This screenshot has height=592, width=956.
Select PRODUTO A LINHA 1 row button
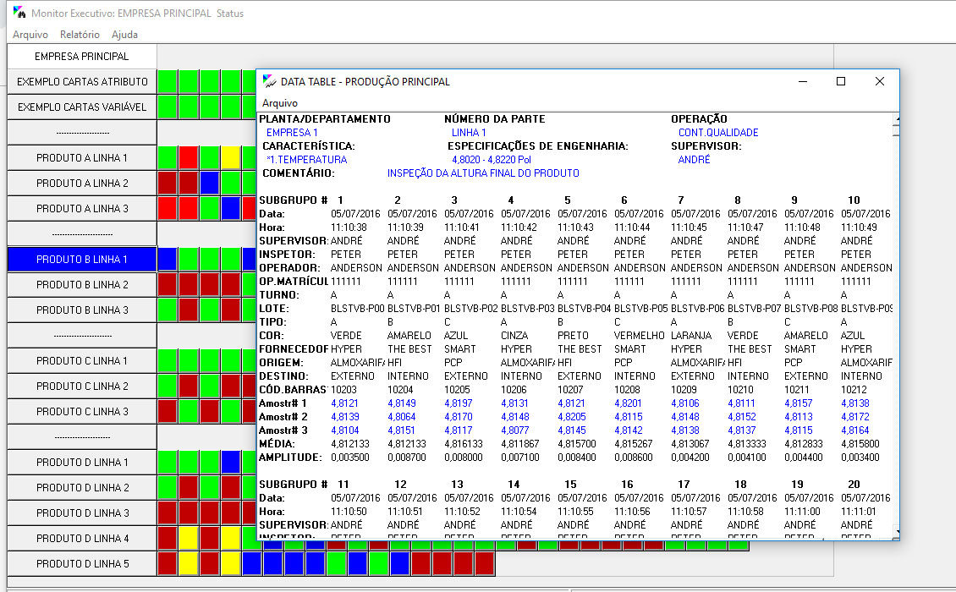(x=82, y=158)
